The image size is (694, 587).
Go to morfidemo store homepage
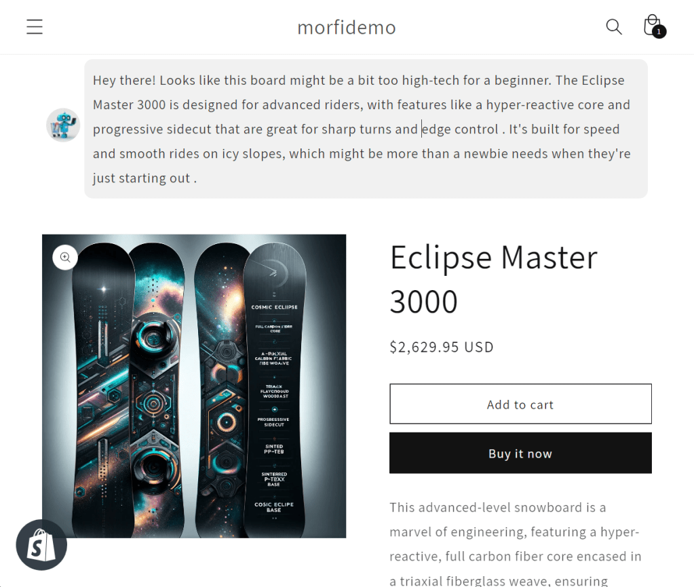coord(346,27)
